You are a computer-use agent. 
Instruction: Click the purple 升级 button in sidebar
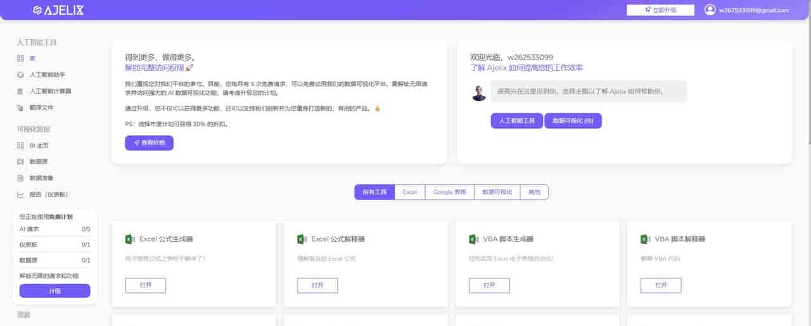55,291
